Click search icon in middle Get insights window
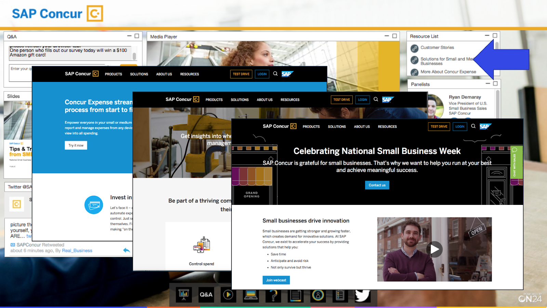The image size is (547, 308). pos(376,99)
